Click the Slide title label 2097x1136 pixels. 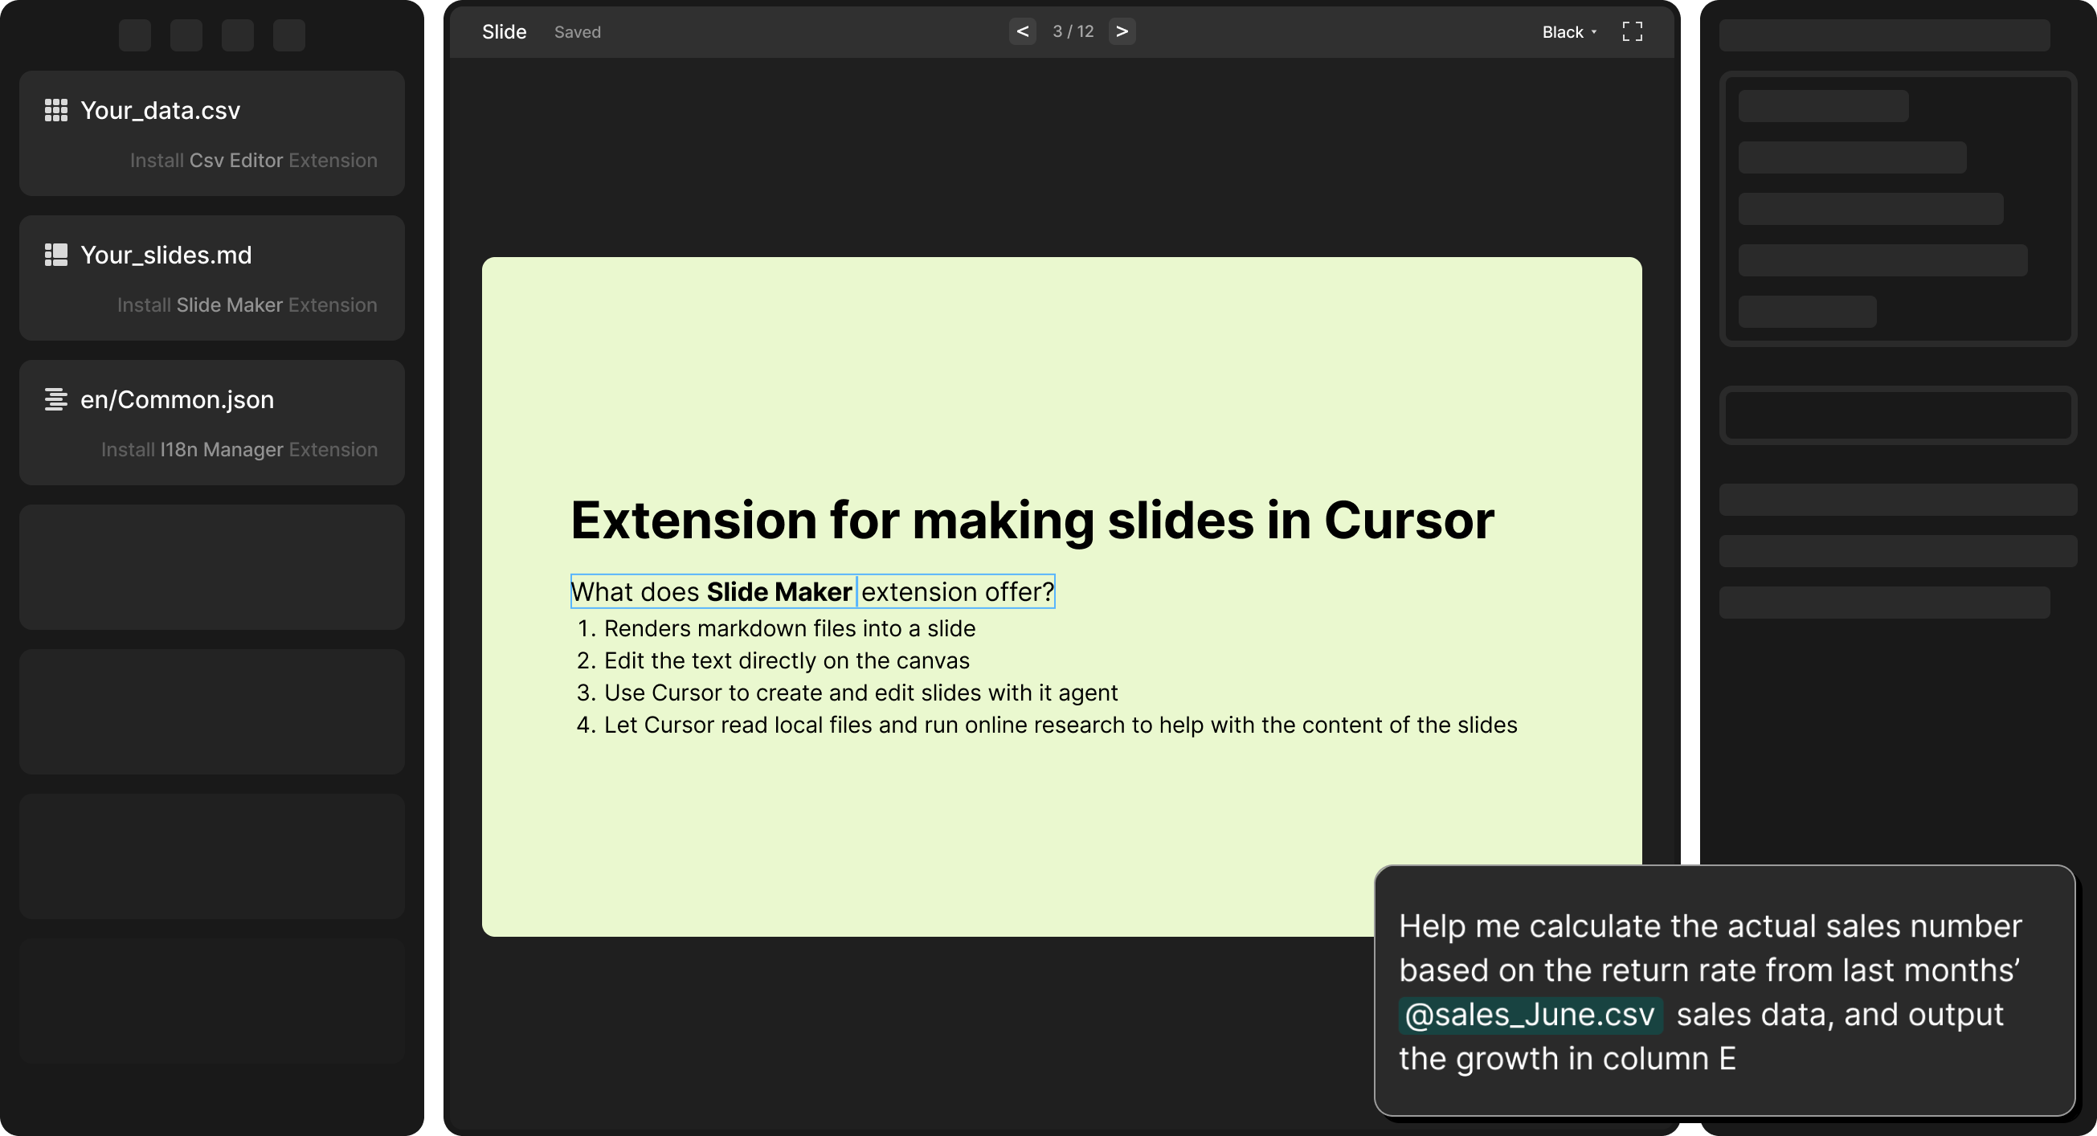[x=504, y=32]
